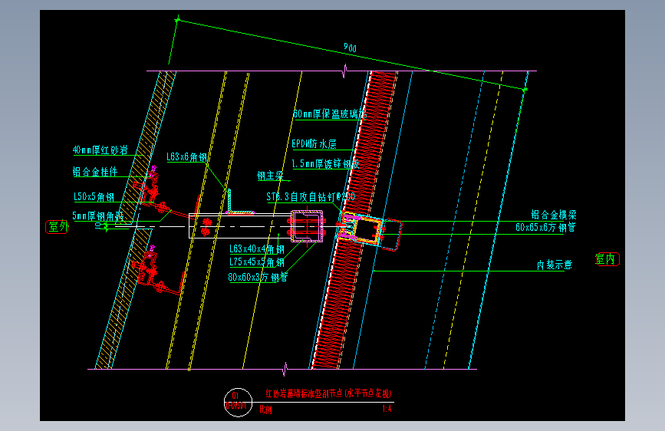Select the red-boxed '室外' marker
Image resolution: width=665 pixels, height=431 pixels.
[x=57, y=227]
